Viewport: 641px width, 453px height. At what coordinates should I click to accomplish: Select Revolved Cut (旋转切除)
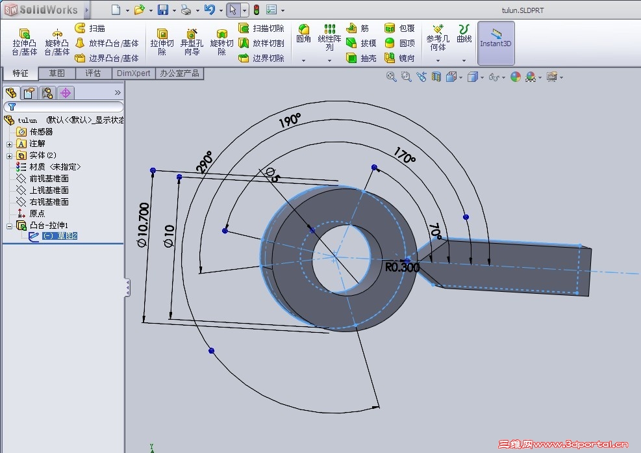point(221,42)
